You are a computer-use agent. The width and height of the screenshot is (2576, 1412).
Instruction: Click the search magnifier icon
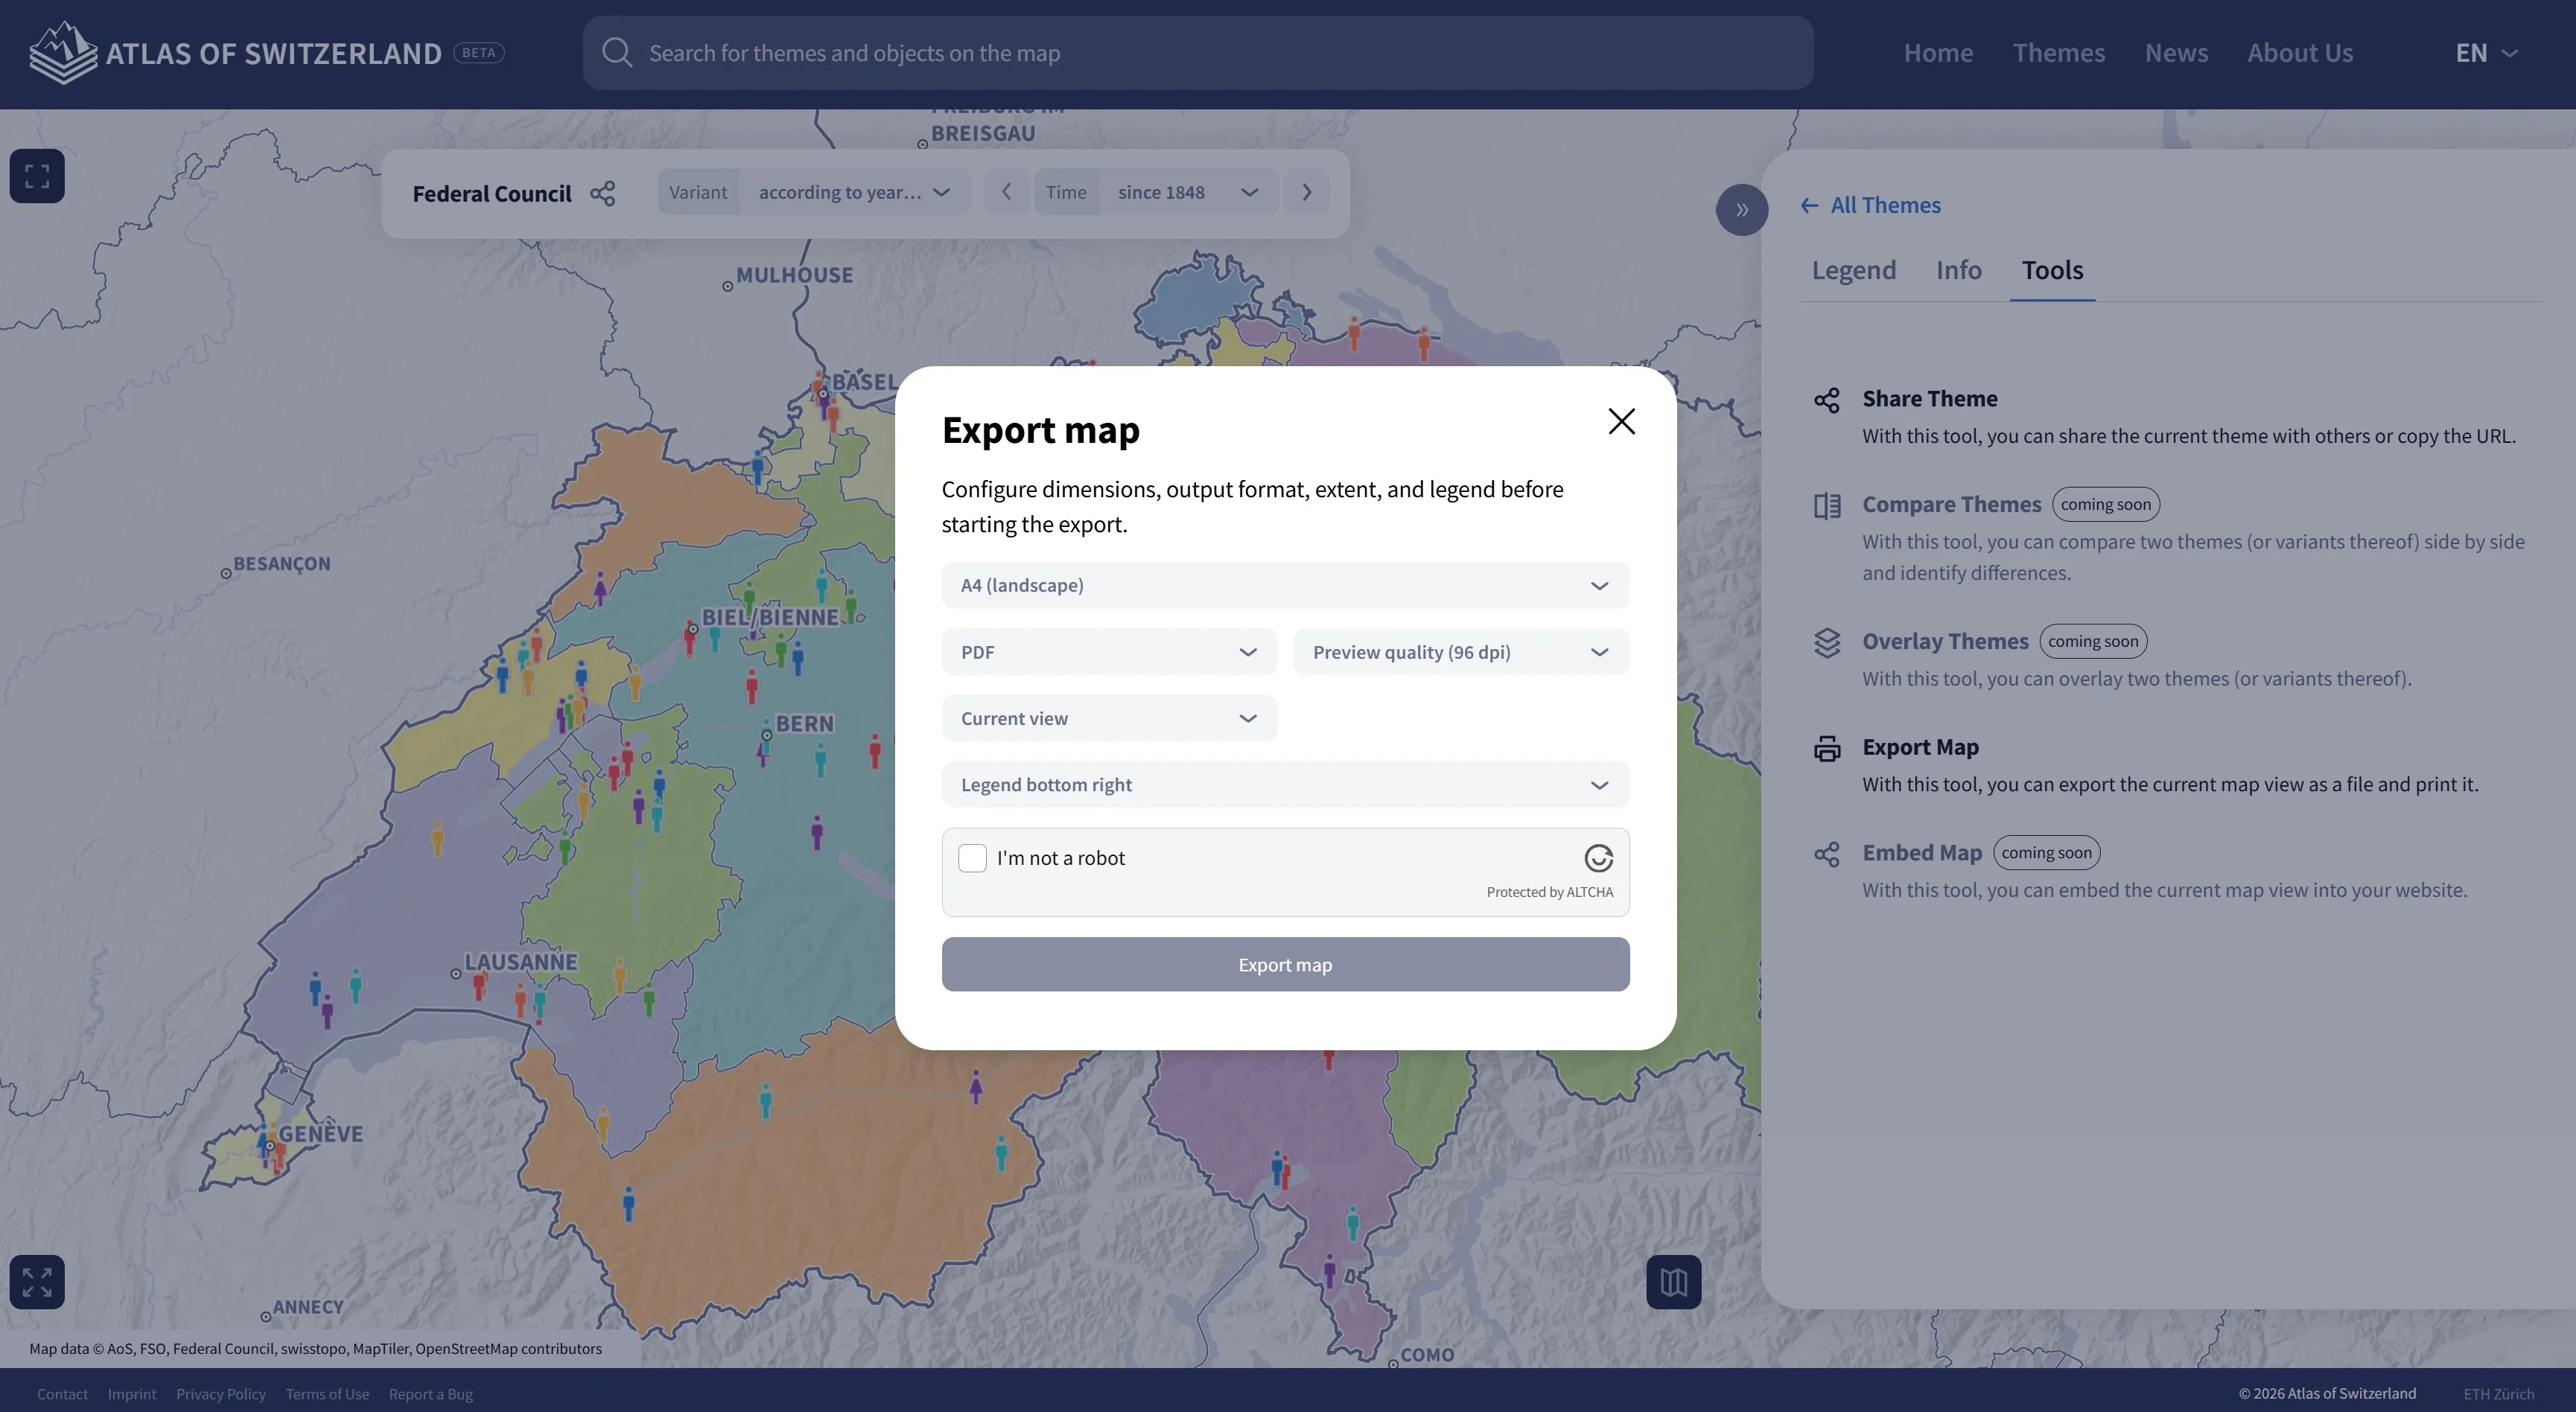617,53
